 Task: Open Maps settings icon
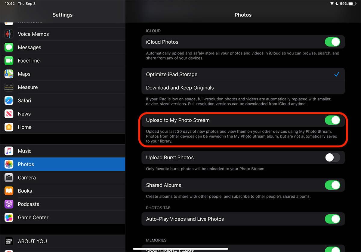9,74
